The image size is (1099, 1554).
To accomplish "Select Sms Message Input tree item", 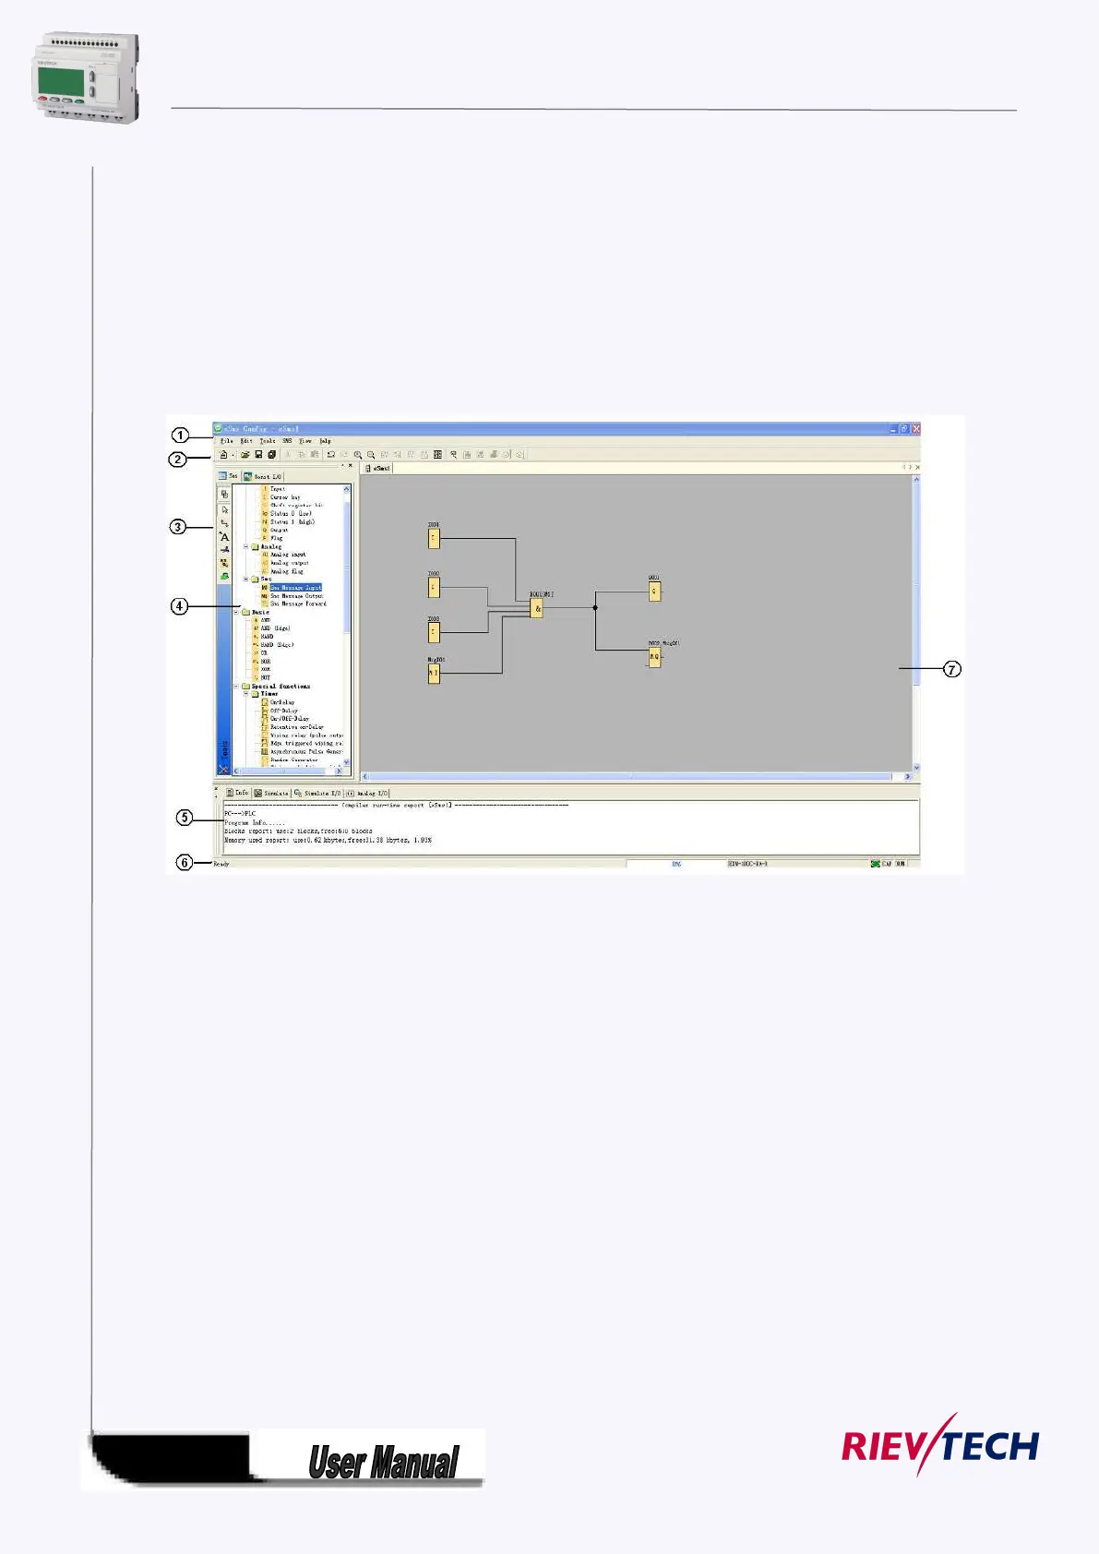I will pyautogui.click(x=295, y=587).
